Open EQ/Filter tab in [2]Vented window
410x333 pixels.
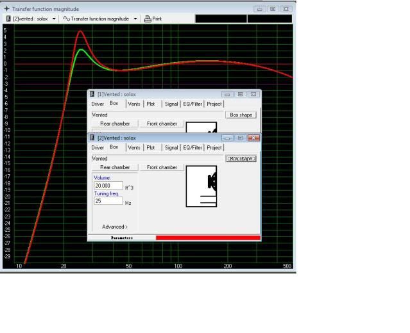point(192,147)
